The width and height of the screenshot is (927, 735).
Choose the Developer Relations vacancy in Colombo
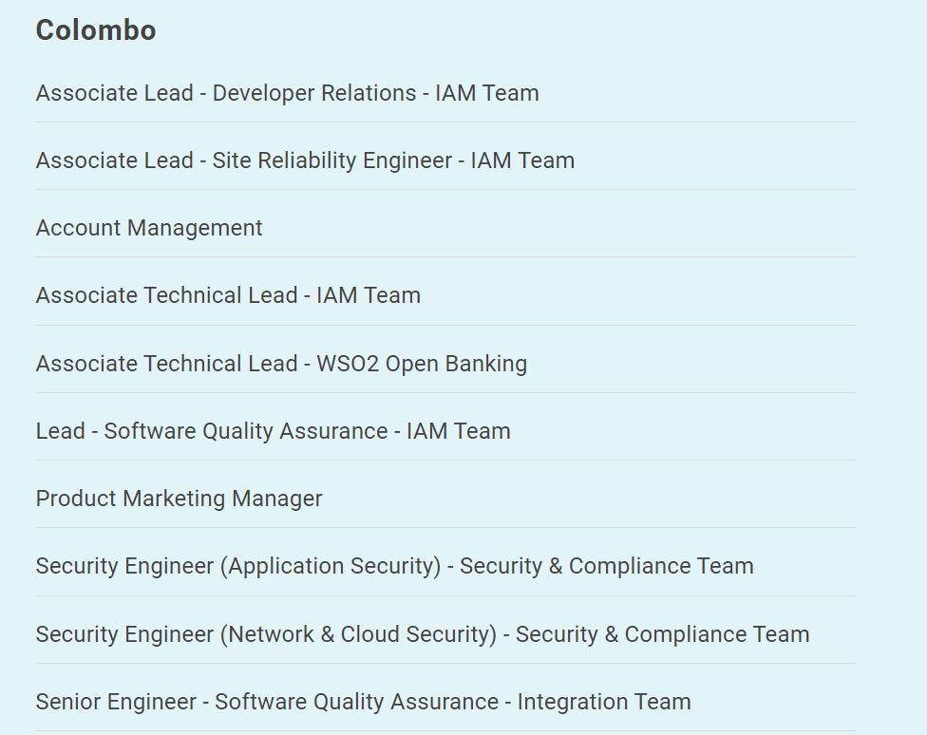(x=288, y=93)
